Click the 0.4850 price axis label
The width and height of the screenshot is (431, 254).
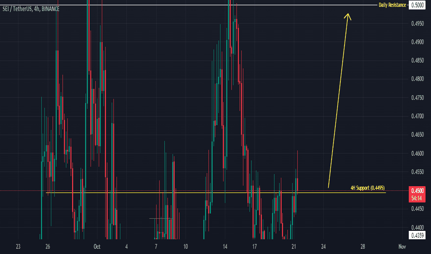[x=417, y=60]
